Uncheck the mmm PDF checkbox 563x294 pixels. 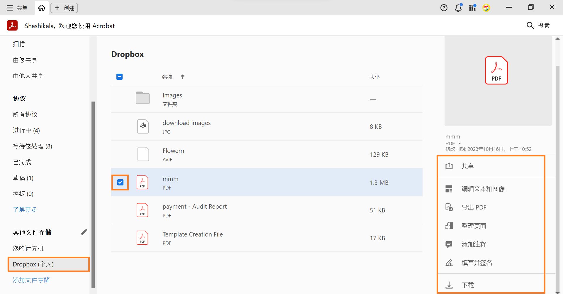click(120, 183)
